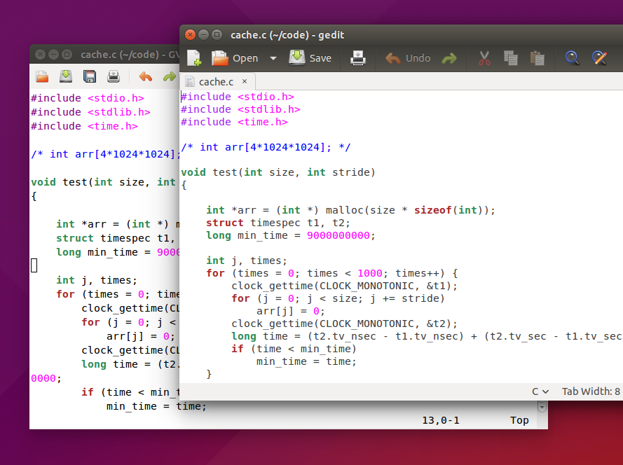Close the cache.c tab in gedit
Image resolution: width=623 pixels, height=465 pixels.
coord(245,81)
